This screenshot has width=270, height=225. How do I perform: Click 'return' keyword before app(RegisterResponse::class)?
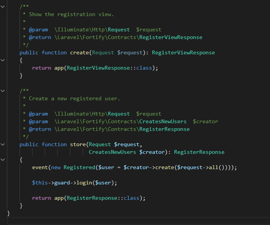point(42,198)
